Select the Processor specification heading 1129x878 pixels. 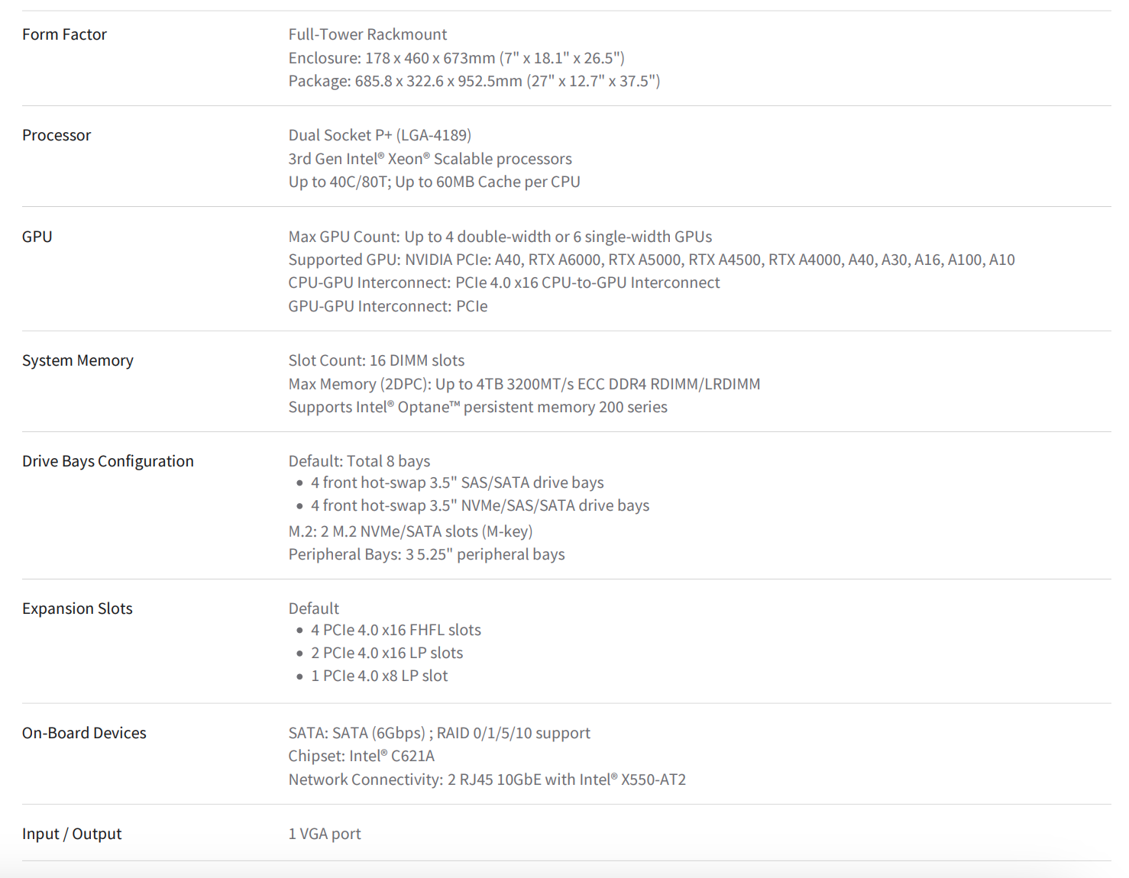click(x=57, y=135)
